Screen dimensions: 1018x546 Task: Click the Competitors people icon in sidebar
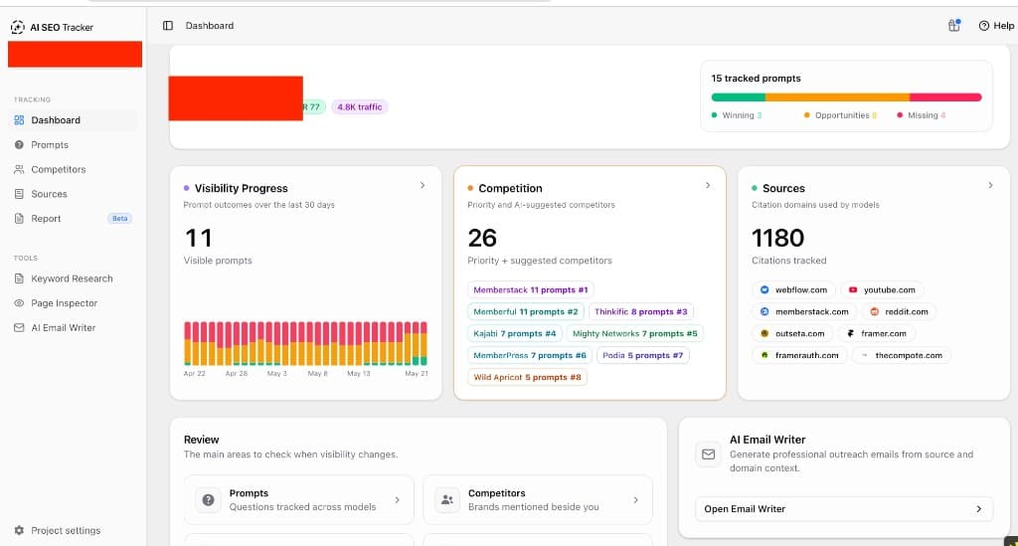point(19,169)
